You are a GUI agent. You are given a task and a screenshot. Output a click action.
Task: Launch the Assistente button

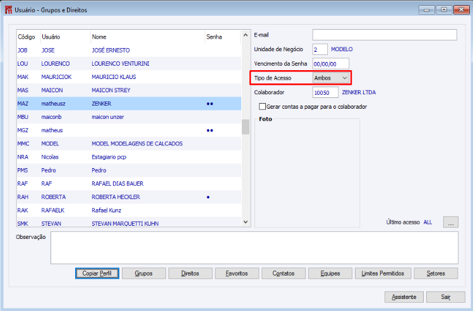pyautogui.click(x=404, y=297)
